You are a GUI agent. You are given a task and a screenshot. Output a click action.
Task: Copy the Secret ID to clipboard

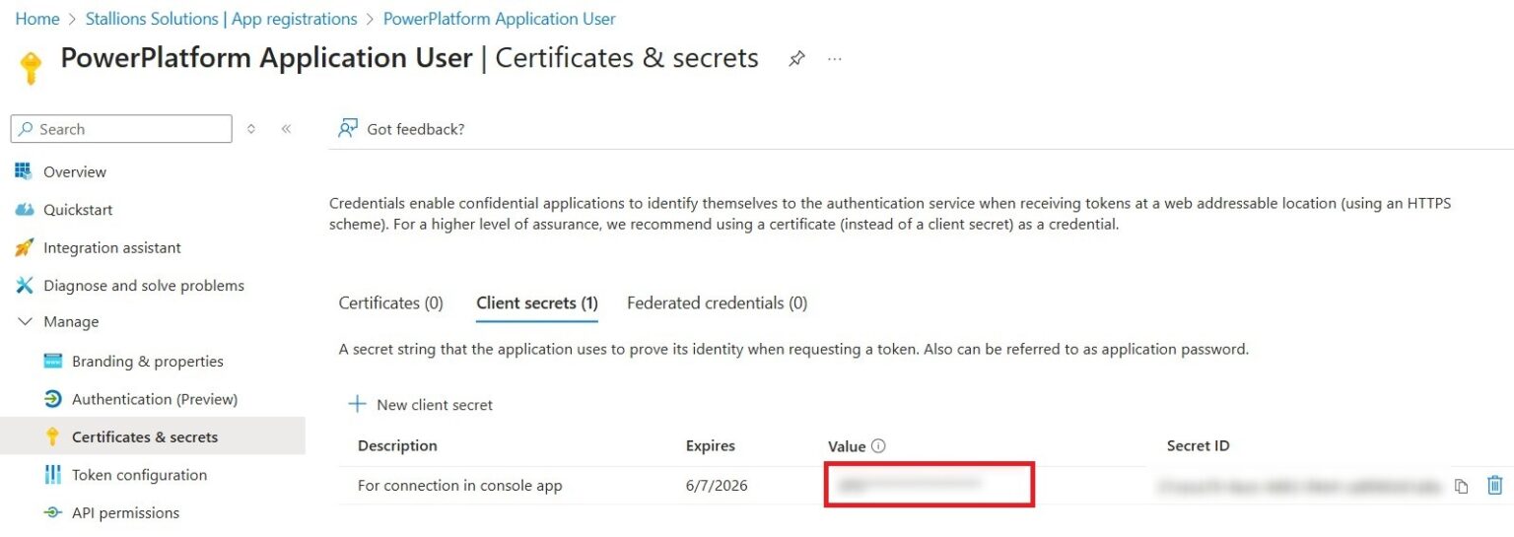coord(1462,486)
